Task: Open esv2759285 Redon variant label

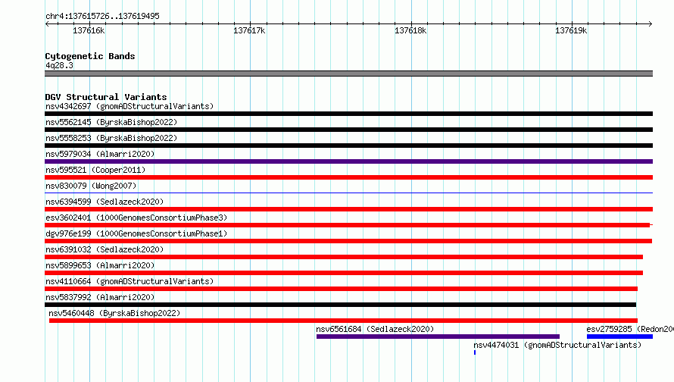Action: pyautogui.click(x=630, y=329)
